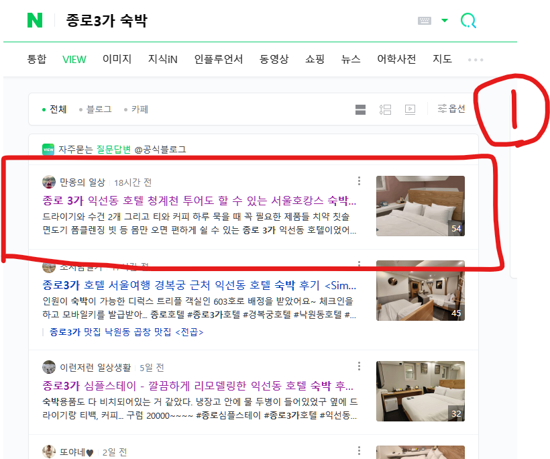Switch to the 쇼핑 tab
Screen dimensions: 550x459
[315, 59]
